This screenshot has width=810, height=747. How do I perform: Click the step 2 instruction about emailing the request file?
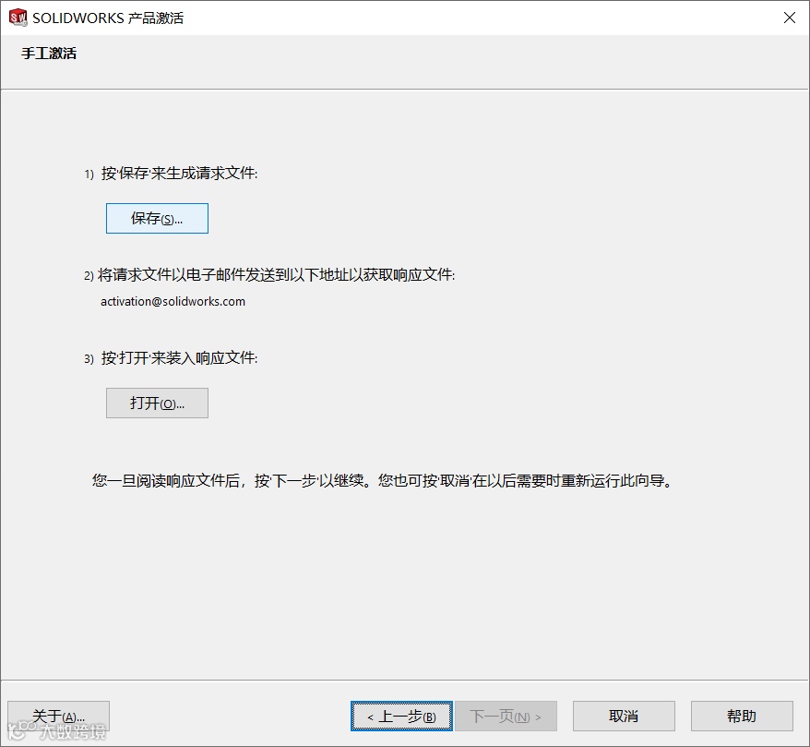tap(277, 274)
